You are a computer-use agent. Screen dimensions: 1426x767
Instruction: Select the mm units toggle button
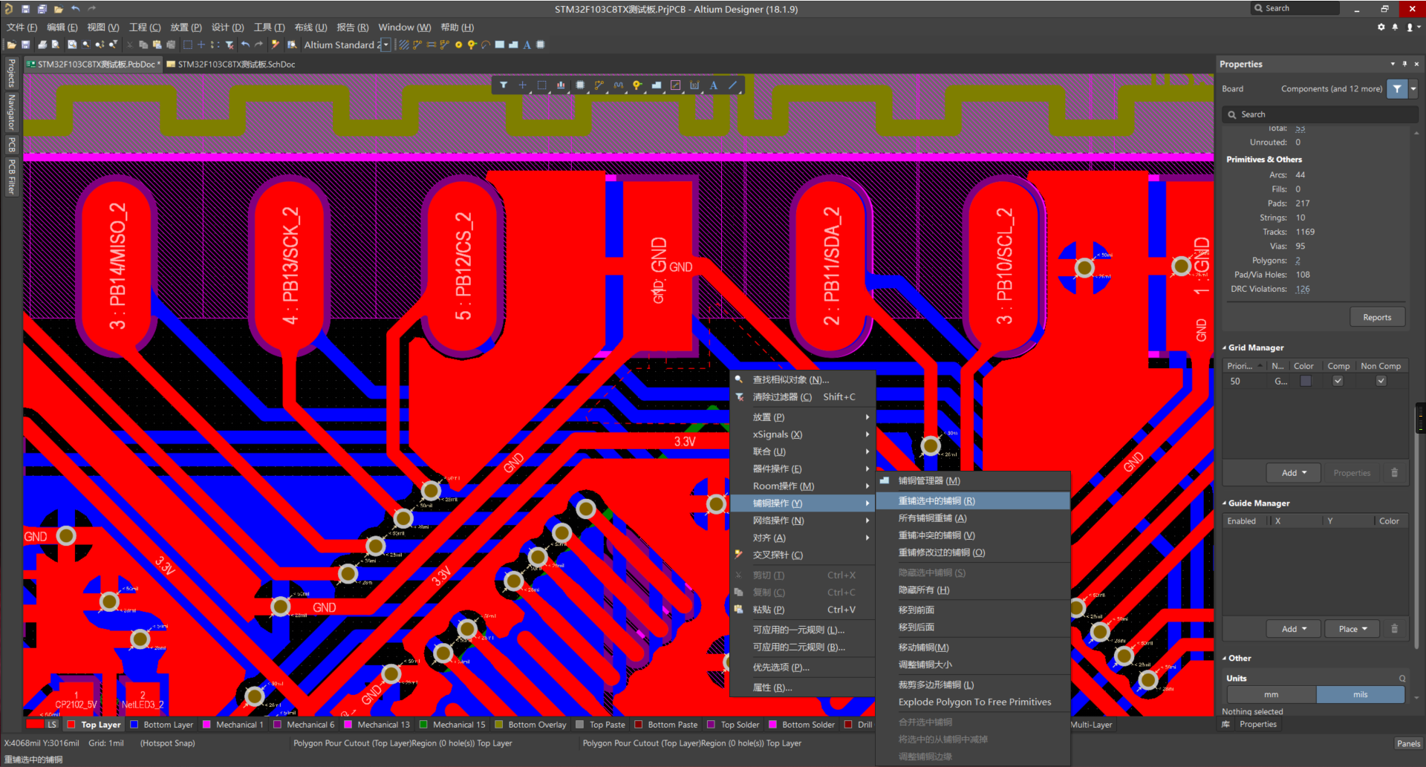(1271, 695)
